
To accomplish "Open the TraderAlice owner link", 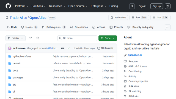I will (x=18, y=18).
